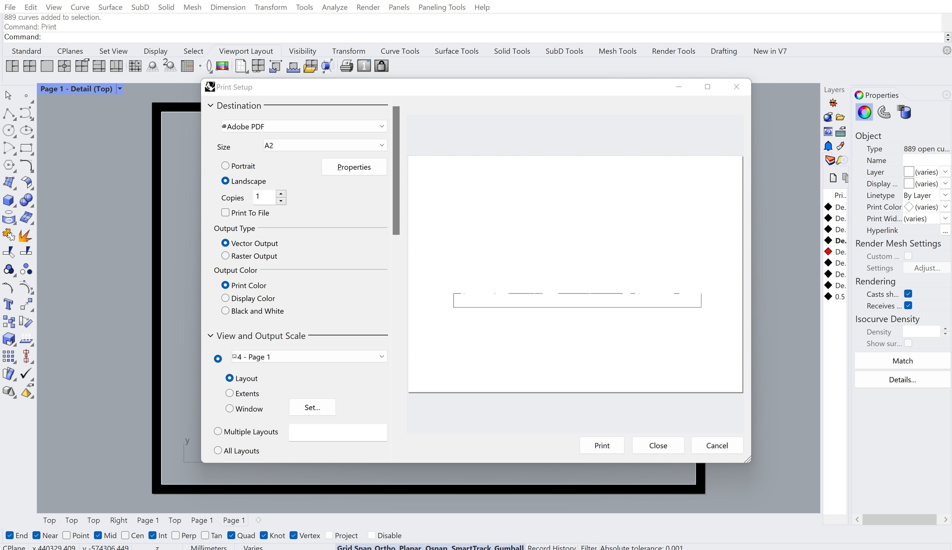Click the color wheel object properties icon
This screenshot has width=952, height=550.
864,112
